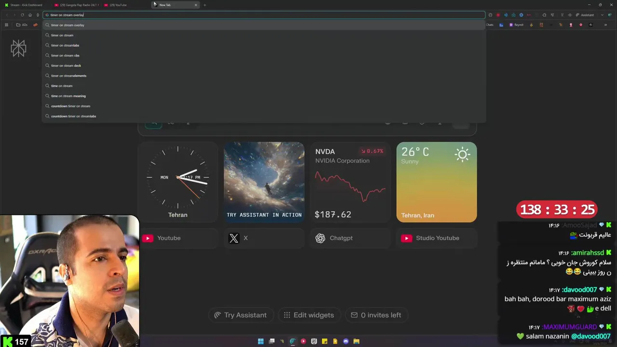Click the red record extension icon
The width and height of the screenshot is (617, 347).
(x=498, y=15)
